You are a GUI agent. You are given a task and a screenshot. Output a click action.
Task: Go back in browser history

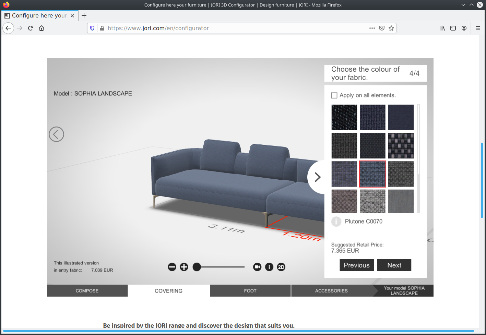click(8, 28)
